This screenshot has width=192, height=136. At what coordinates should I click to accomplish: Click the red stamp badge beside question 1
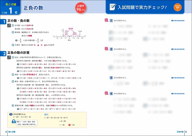point(107,20)
